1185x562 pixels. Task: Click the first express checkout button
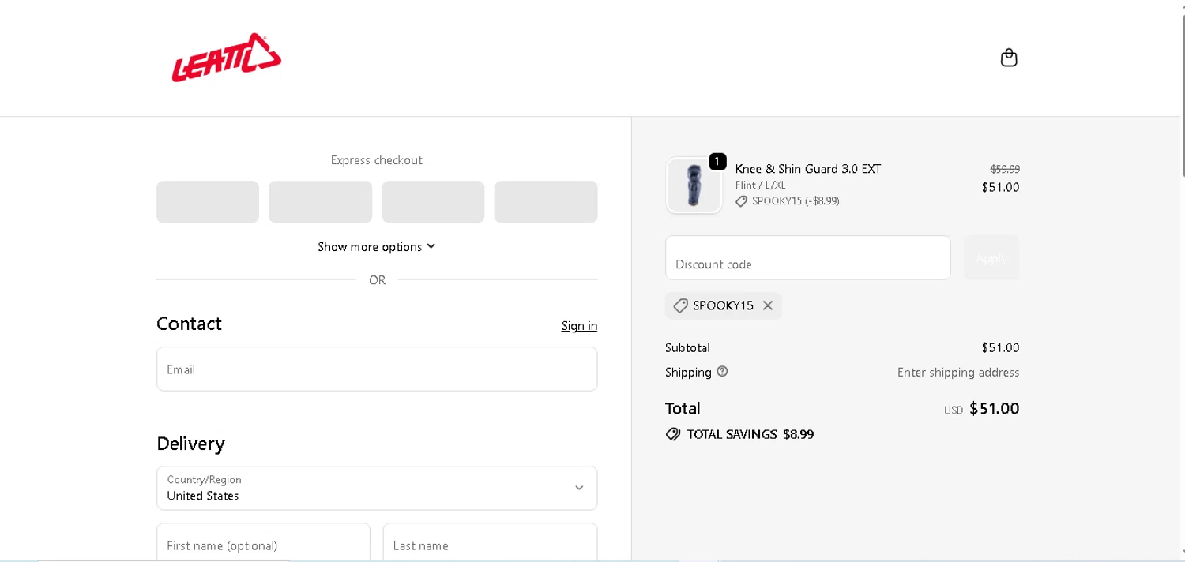coord(208,202)
